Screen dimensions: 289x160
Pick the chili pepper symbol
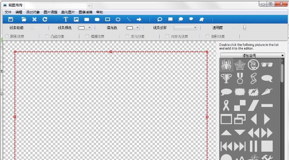pos(267,92)
